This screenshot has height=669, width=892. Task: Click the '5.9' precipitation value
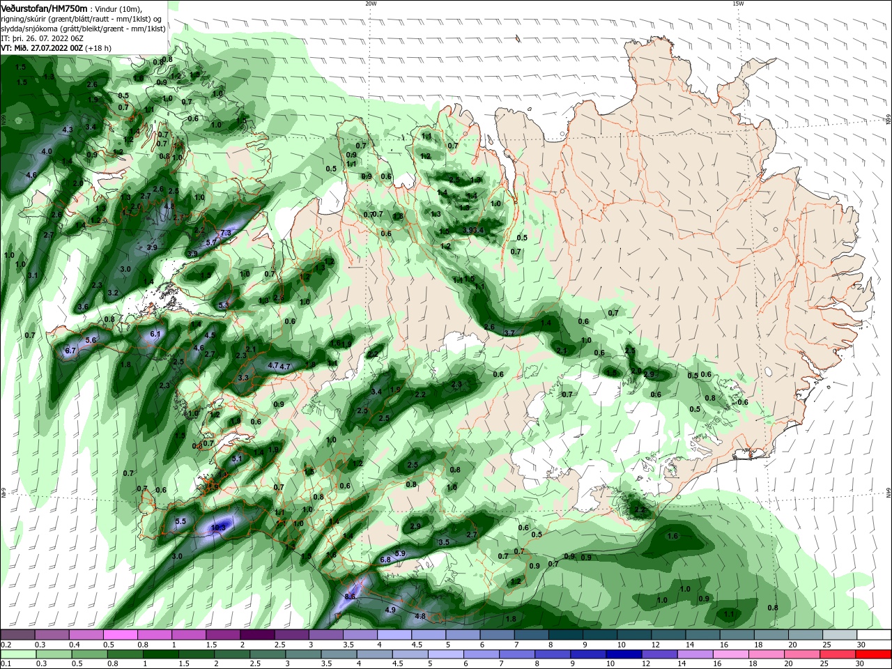point(400,553)
